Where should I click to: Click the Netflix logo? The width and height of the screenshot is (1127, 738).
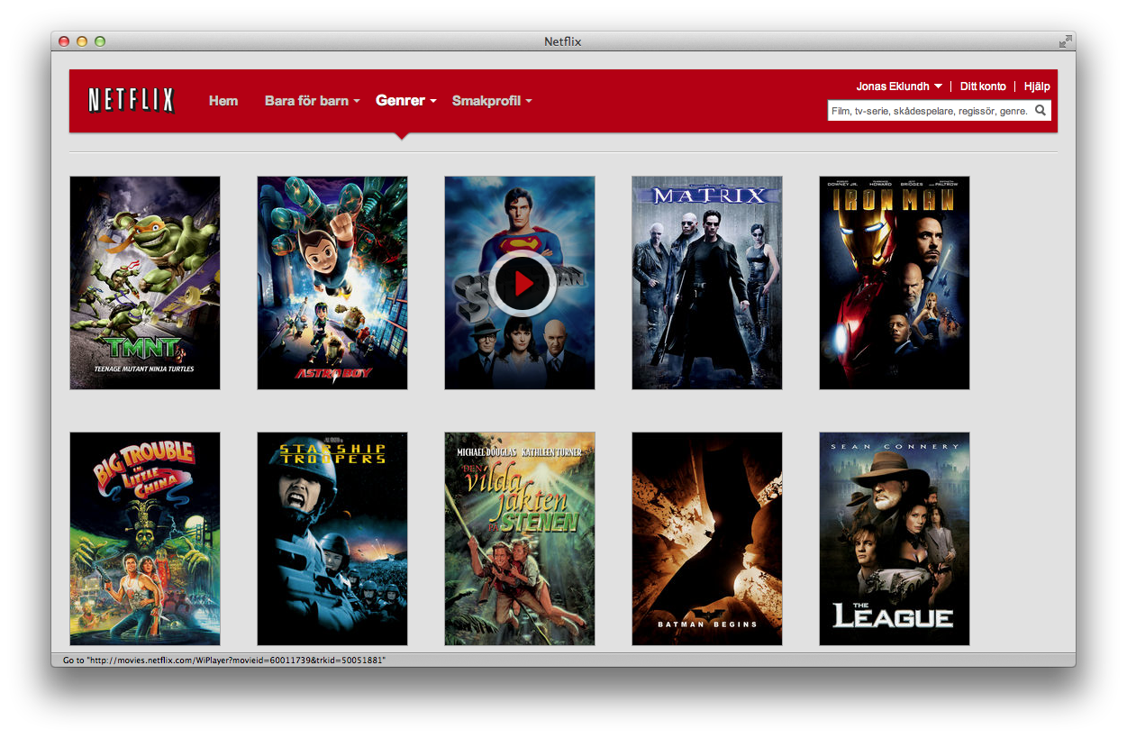[131, 100]
